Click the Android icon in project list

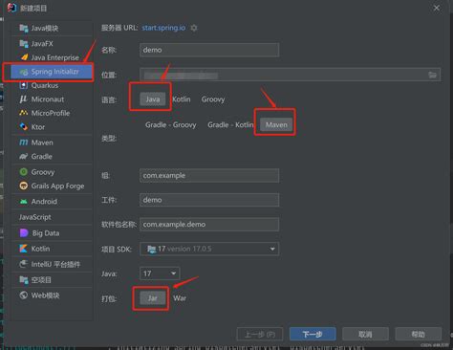coord(24,202)
